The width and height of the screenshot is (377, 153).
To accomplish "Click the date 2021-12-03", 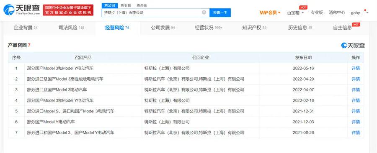I will (x=303, y=122).
